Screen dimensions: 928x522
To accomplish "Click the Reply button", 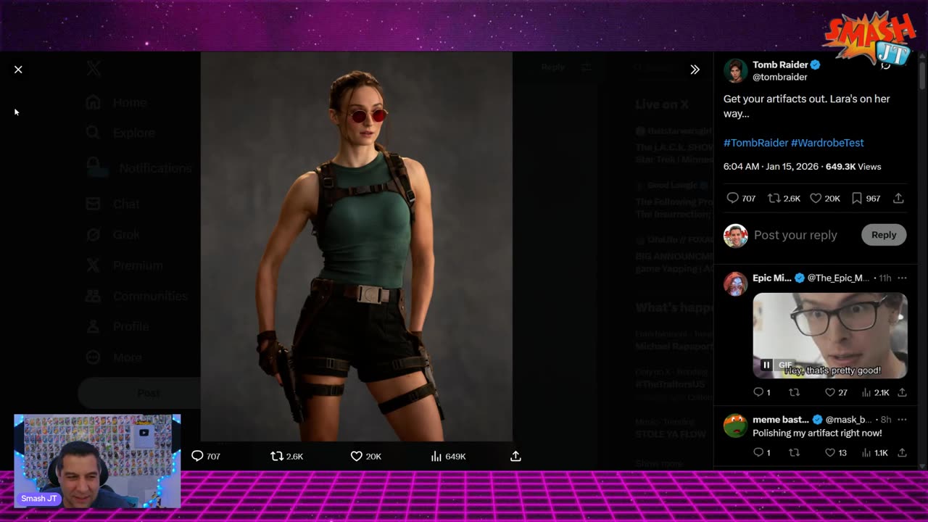I will pyautogui.click(x=884, y=235).
